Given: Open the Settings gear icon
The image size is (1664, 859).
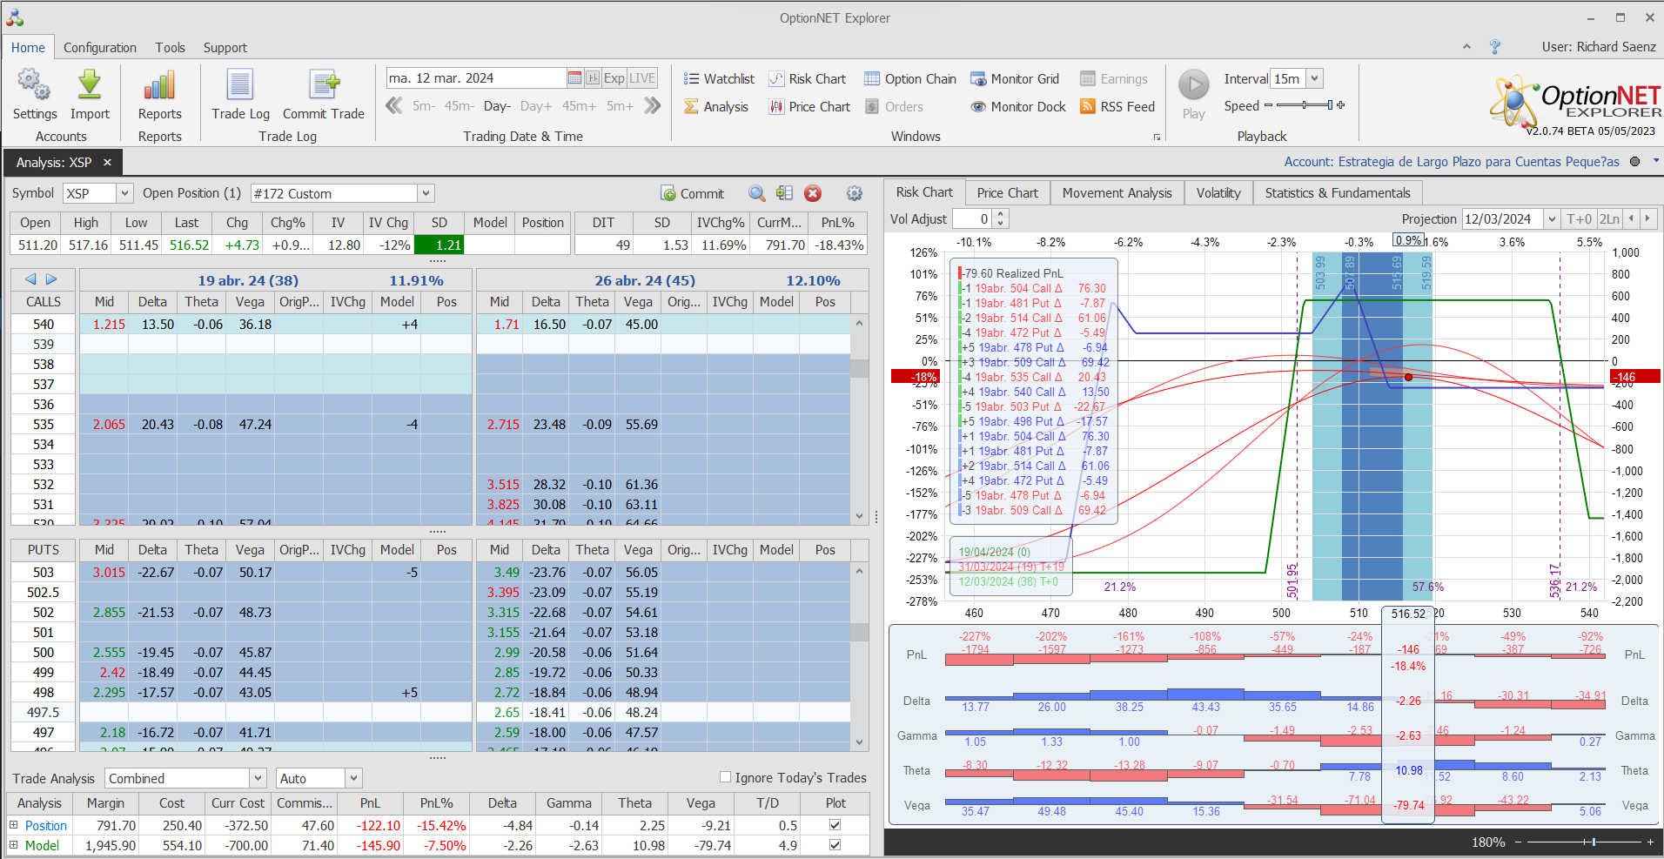Looking at the screenshot, I should [35, 85].
